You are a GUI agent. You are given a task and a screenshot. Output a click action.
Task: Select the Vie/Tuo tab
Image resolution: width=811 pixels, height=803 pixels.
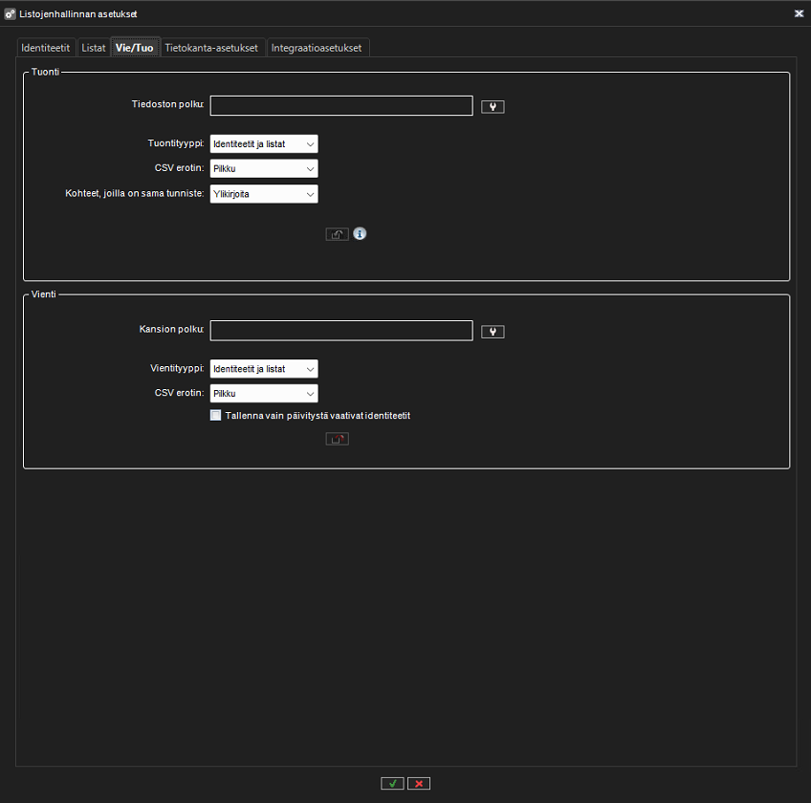(135, 48)
